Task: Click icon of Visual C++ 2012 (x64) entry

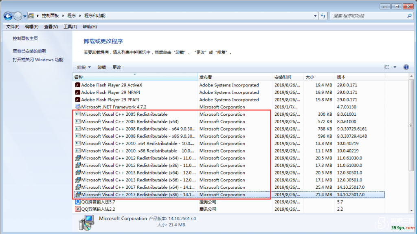Action: click(78, 158)
